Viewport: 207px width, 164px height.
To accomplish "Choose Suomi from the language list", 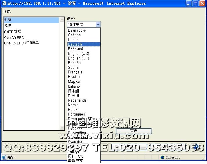I will pyautogui.click(x=84, y=67).
